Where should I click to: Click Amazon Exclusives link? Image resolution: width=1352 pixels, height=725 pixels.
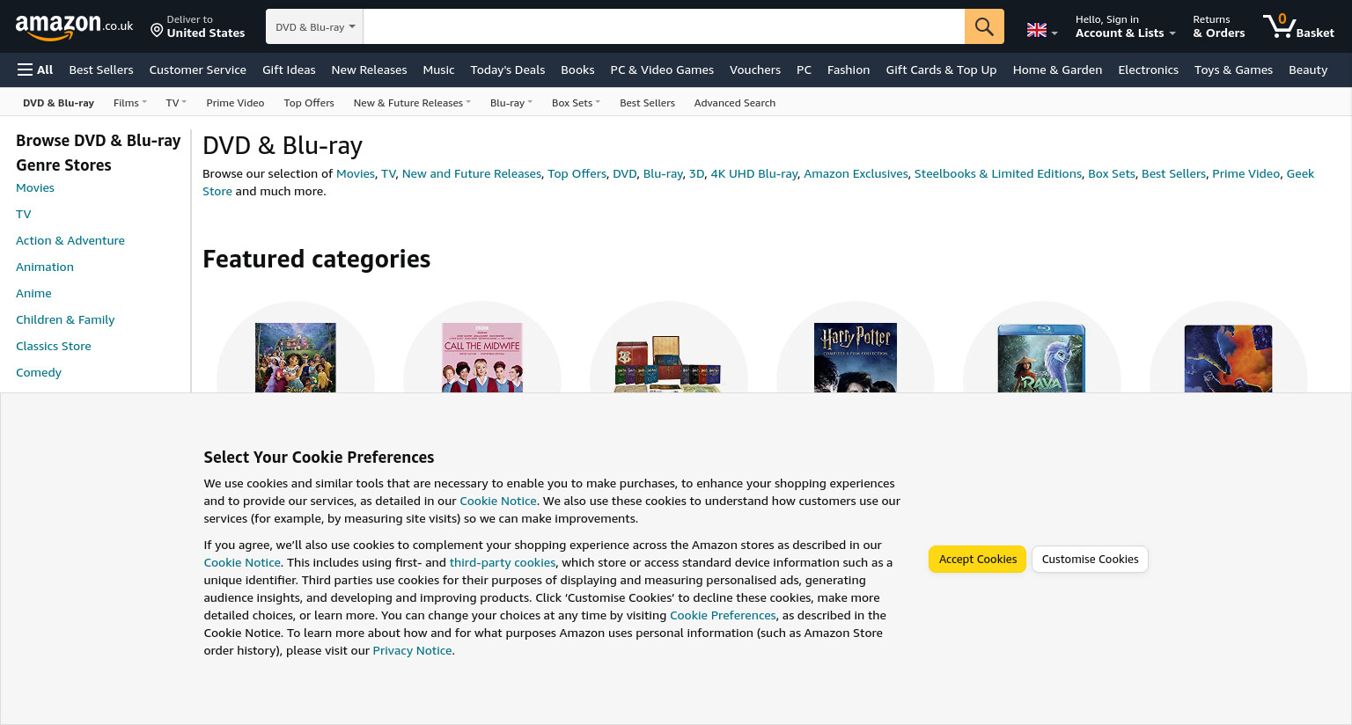tap(856, 173)
